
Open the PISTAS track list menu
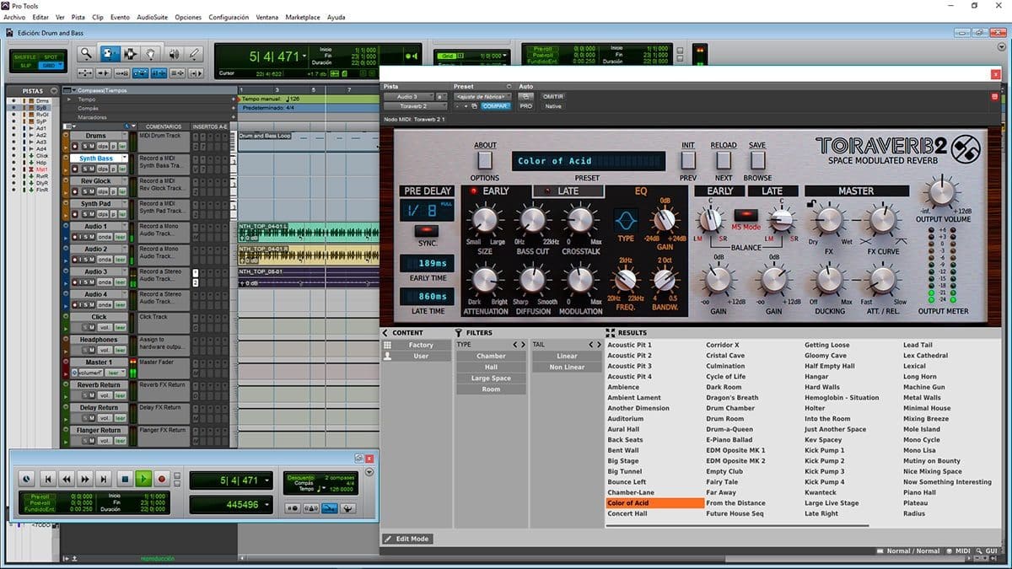(x=54, y=90)
